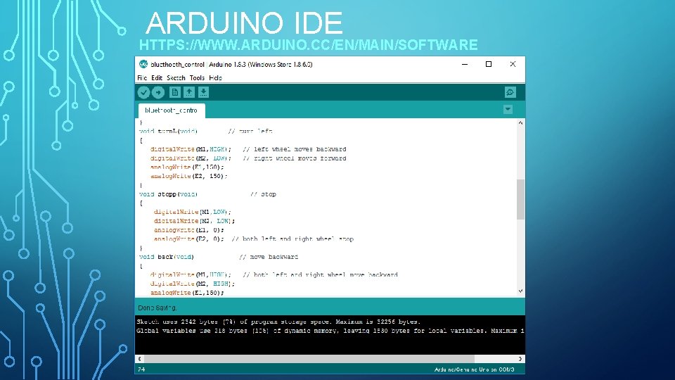Viewport: 675px width, 380px height.
Task: Click the Verify sketch checkmark button
Action: pos(143,92)
